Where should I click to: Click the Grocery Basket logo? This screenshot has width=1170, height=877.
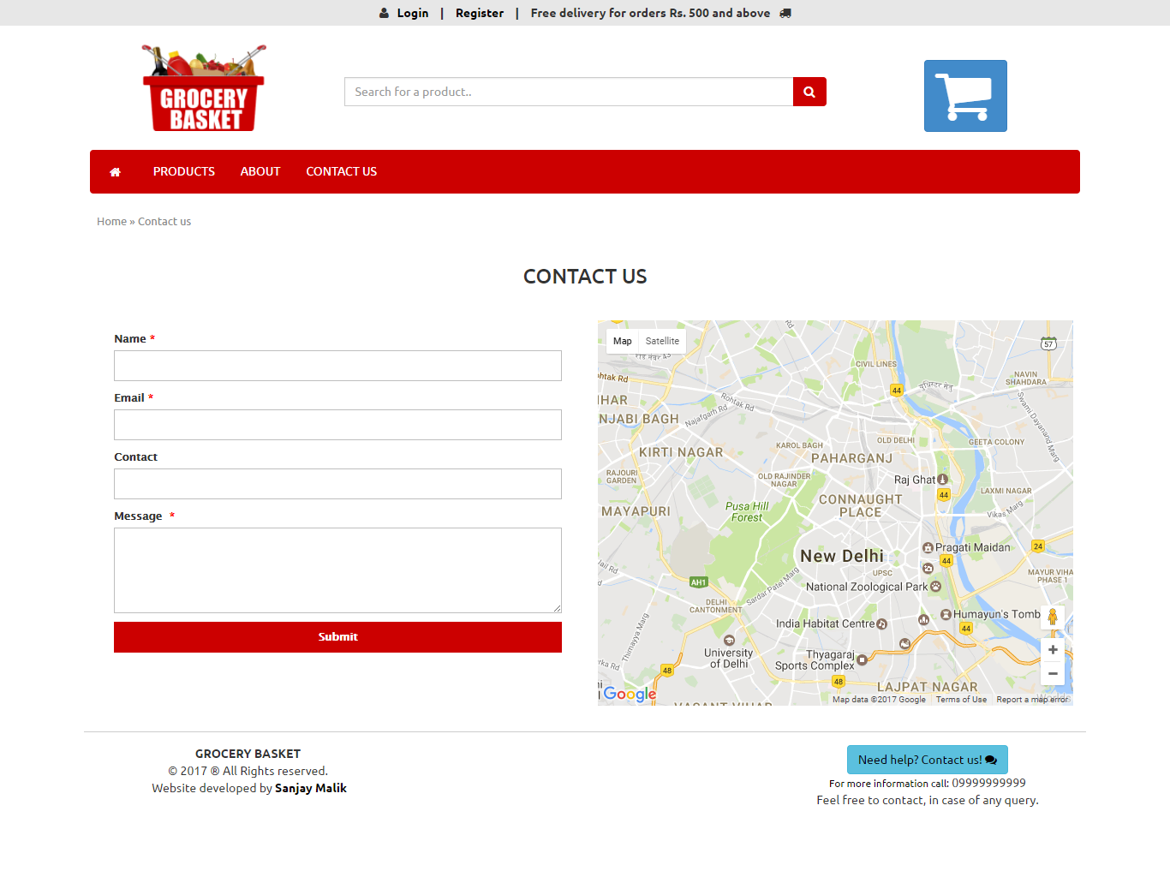coord(204,89)
